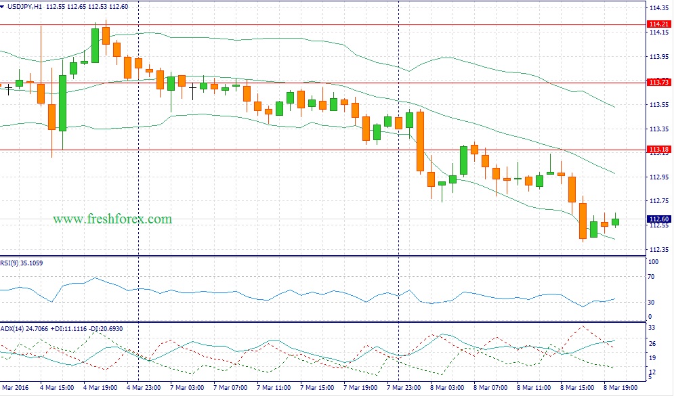This screenshot has width=674, height=396.
Task: Click the 33 value on the ADX scale
Action: click(x=651, y=328)
